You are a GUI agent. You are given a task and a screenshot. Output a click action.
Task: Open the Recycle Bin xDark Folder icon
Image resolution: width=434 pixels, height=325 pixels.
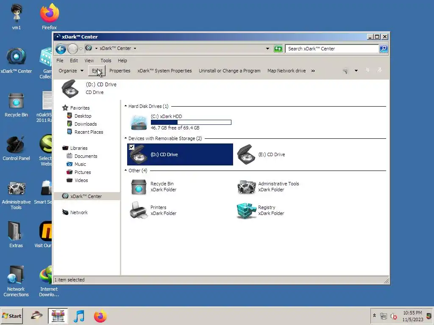[139, 187]
